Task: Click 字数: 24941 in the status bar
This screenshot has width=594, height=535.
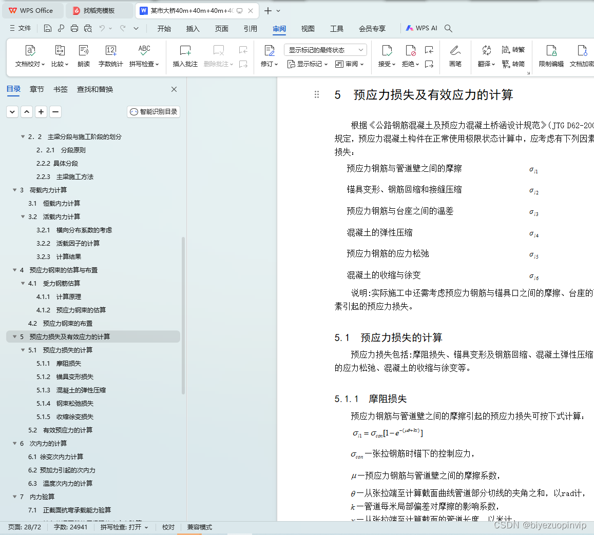Action: pos(70,527)
